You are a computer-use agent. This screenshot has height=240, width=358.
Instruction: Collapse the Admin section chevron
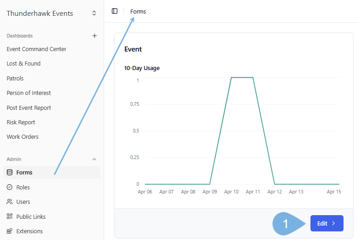(x=95, y=159)
